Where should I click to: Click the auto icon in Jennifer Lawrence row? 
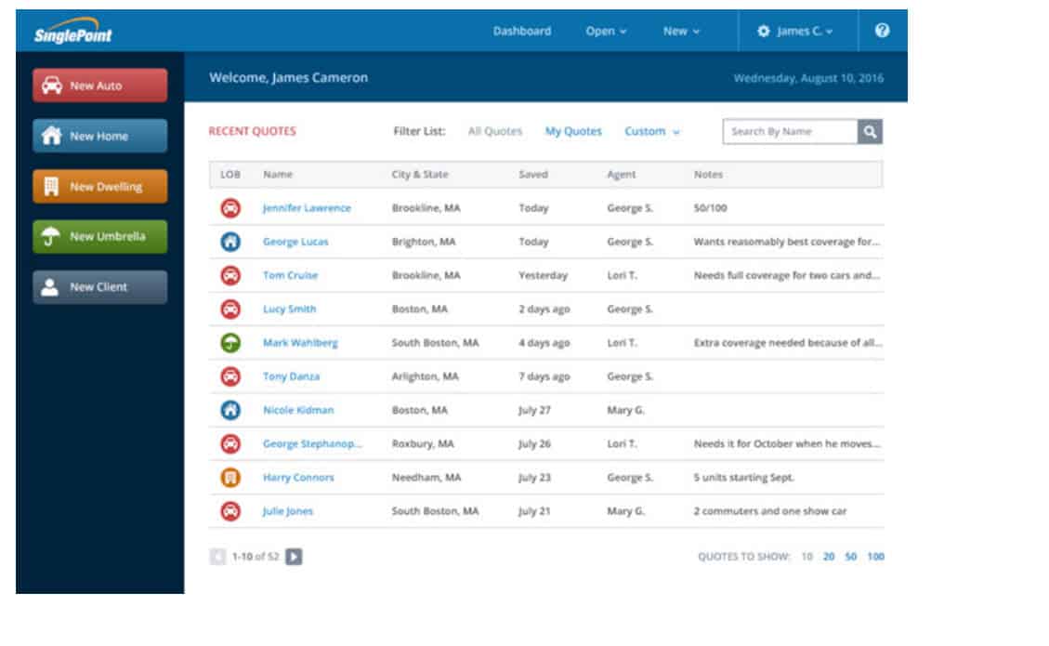click(x=230, y=208)
